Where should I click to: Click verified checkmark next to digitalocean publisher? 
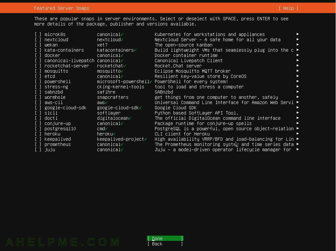coord(130,118)
